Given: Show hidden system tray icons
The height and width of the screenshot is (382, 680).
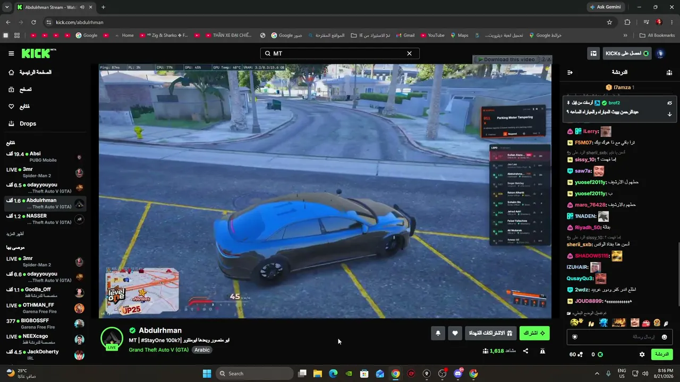Looking at the screenshot, I should tap(597, 374).
